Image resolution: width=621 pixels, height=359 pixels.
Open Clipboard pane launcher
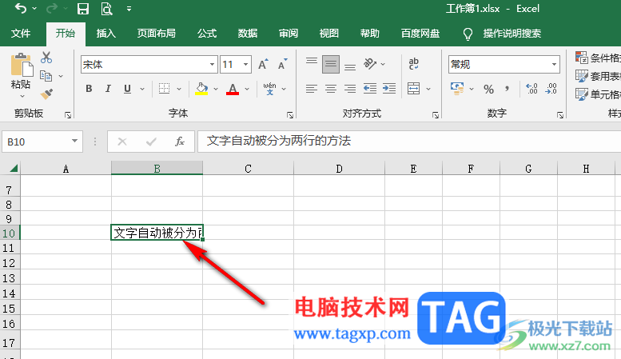[x=68, y=115]
